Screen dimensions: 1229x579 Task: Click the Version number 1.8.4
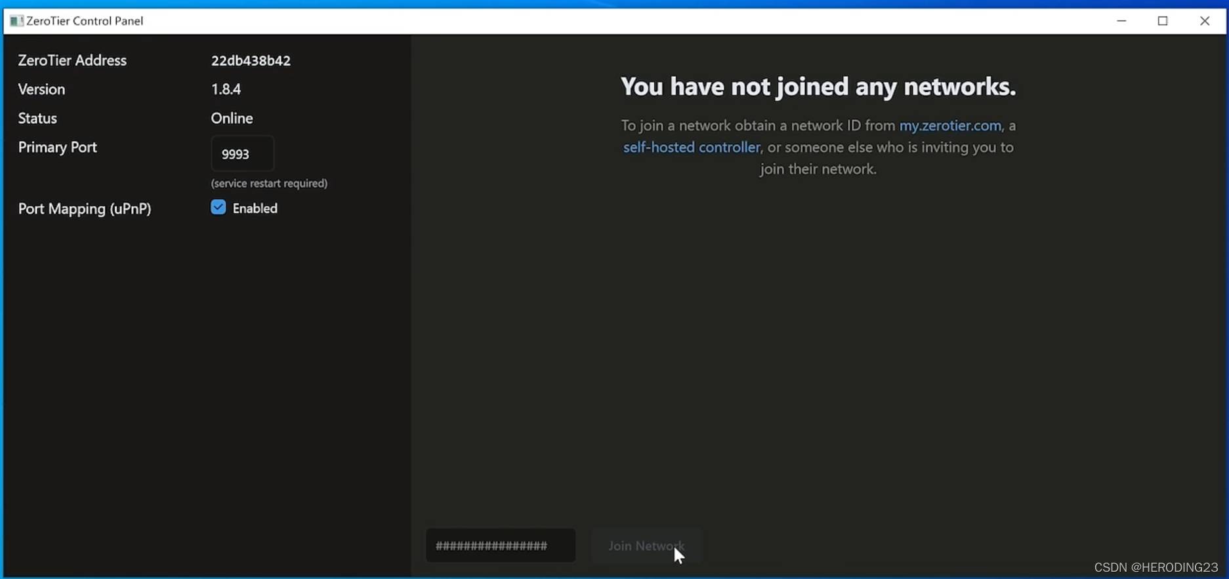(226, 89)
